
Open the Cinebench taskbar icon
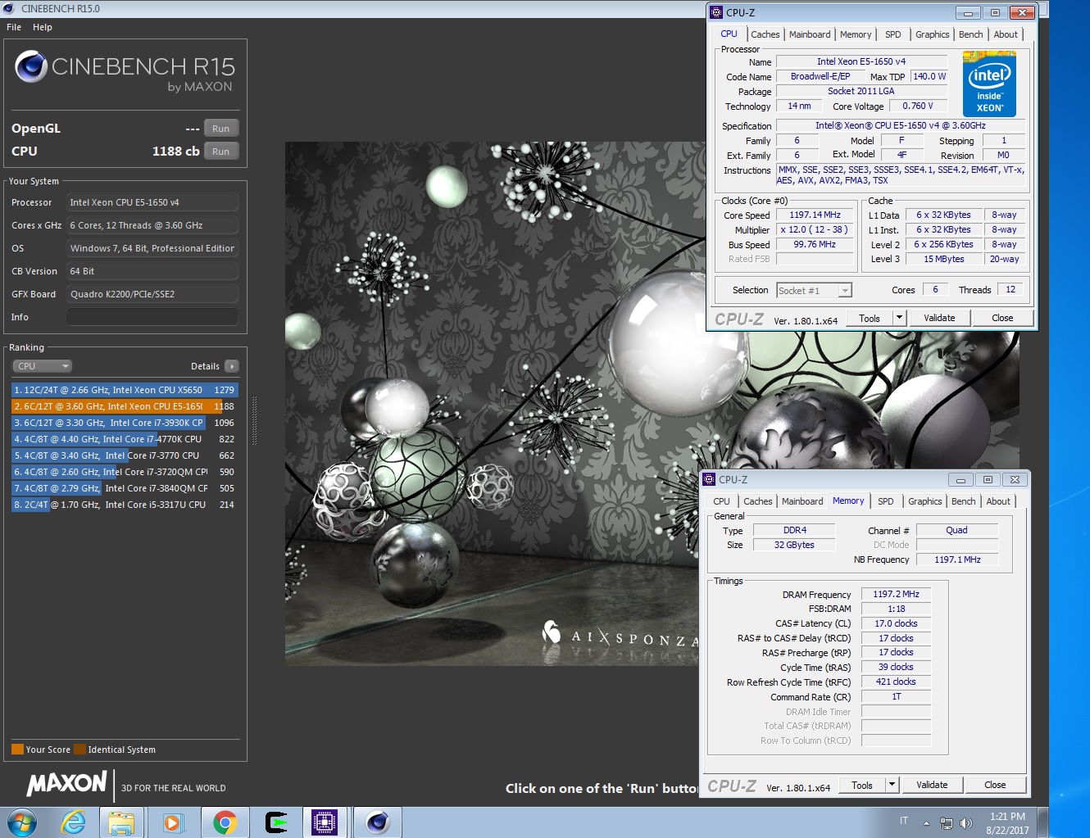point(377,822)
